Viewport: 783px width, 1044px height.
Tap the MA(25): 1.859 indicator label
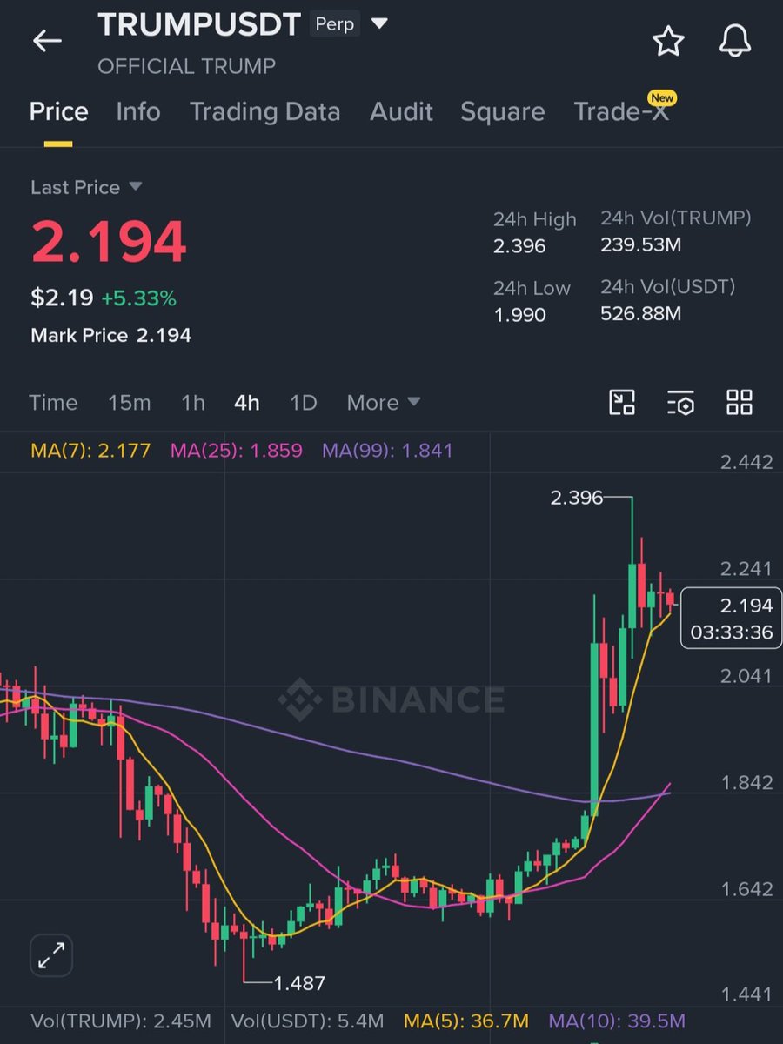coord(237,451)
